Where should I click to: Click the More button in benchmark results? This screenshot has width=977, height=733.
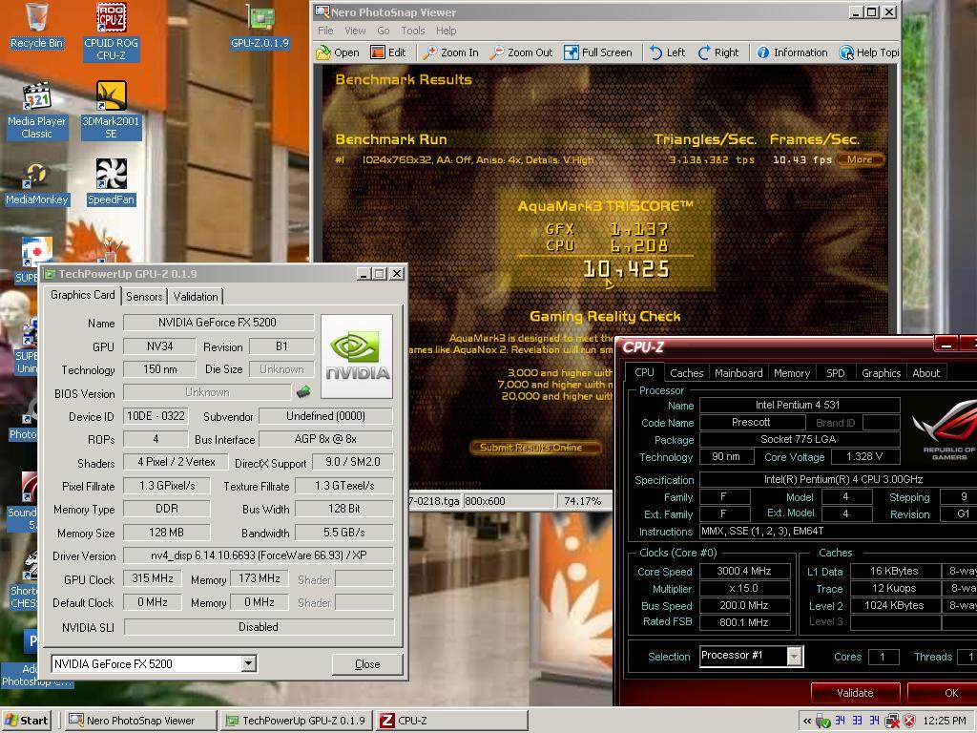[x=860, y=159]
